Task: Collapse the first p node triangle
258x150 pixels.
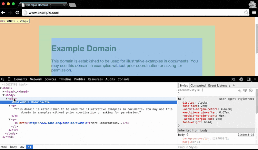Action: (x=10, y=106)
